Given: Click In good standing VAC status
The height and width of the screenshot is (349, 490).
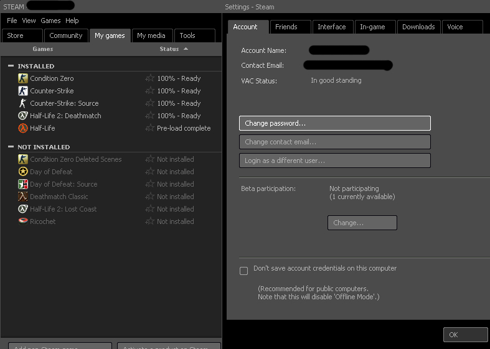Looking at the screenshot, I should pos(336,80).
